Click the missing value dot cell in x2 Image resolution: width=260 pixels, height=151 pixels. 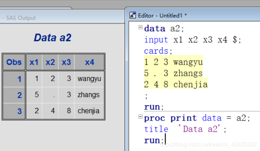tap(50, 95)
